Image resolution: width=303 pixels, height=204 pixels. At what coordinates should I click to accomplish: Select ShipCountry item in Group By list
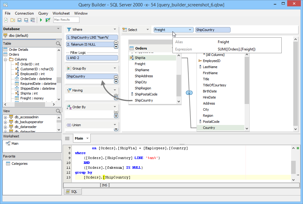(x=90, y=76)
